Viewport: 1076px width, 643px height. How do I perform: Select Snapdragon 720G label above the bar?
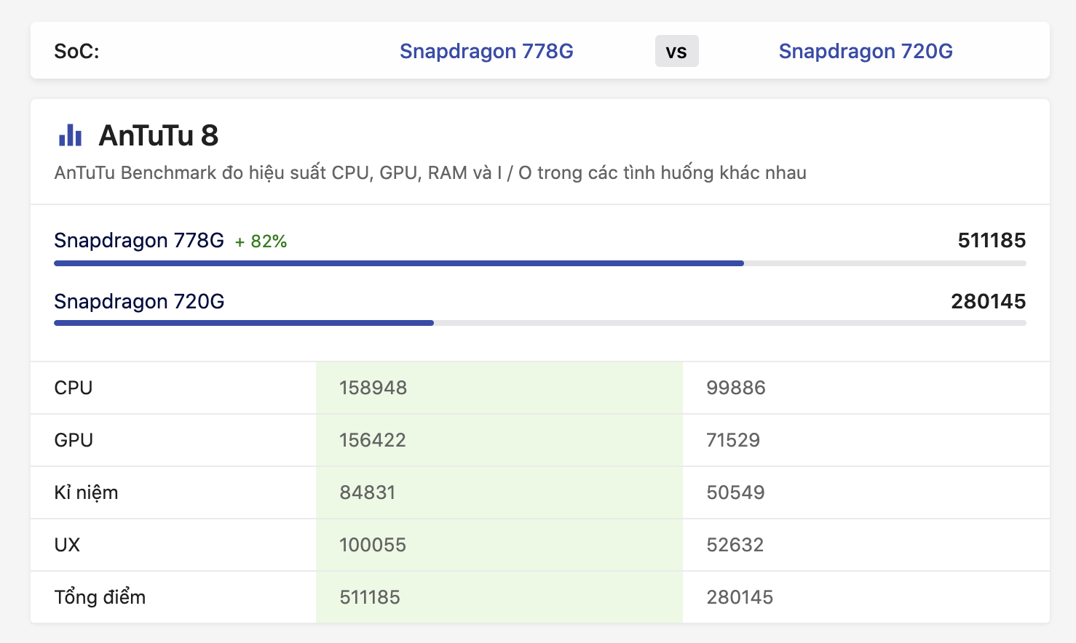pos(139,301)
